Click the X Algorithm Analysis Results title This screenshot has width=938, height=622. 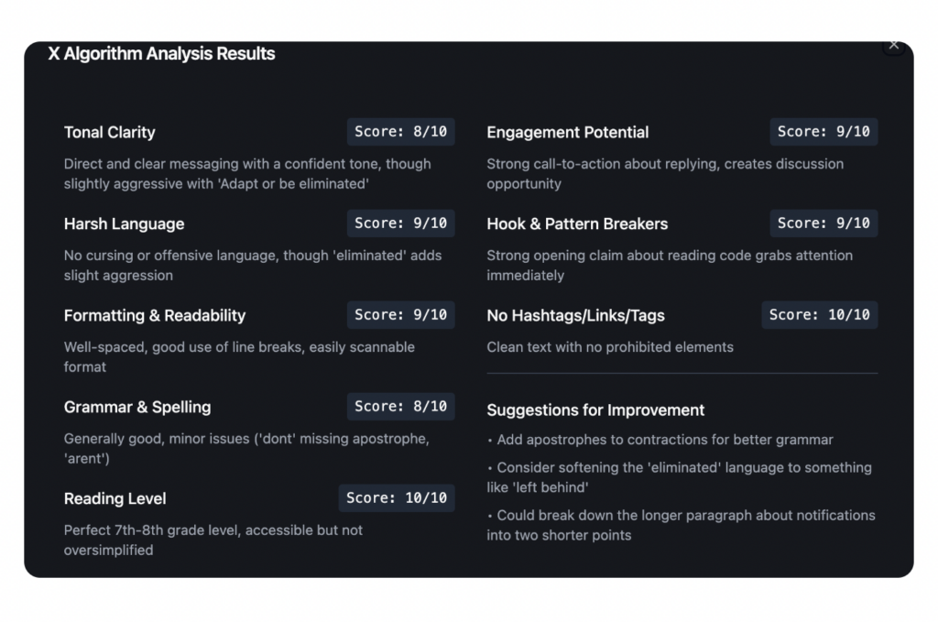tap(161, 54)
